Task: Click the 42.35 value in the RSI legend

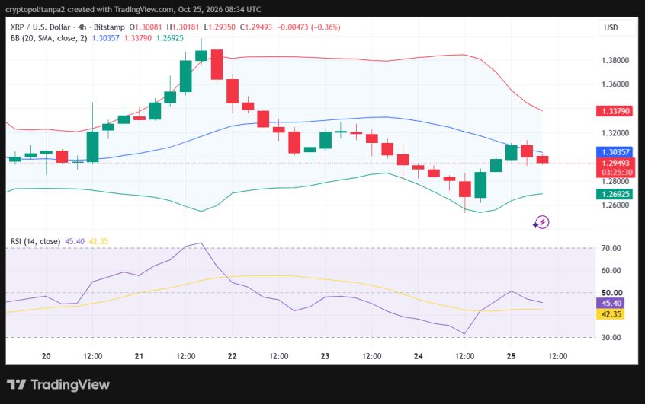Action: (98, 241)
